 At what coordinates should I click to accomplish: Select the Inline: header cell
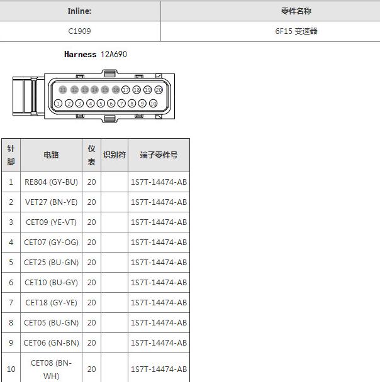(79, 11)
